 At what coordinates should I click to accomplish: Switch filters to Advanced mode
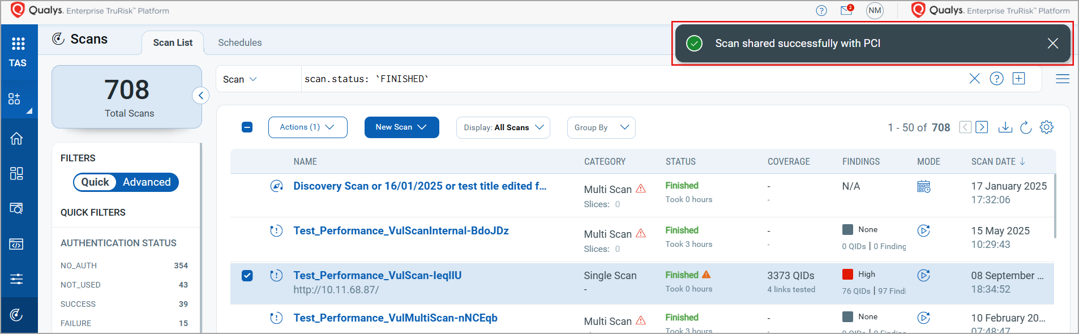(x=147, y=182)
